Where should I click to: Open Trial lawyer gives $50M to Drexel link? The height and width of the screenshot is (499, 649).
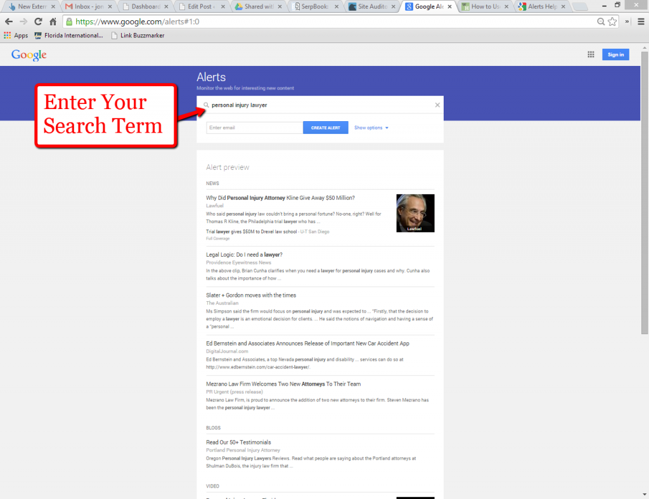point(251,232)
